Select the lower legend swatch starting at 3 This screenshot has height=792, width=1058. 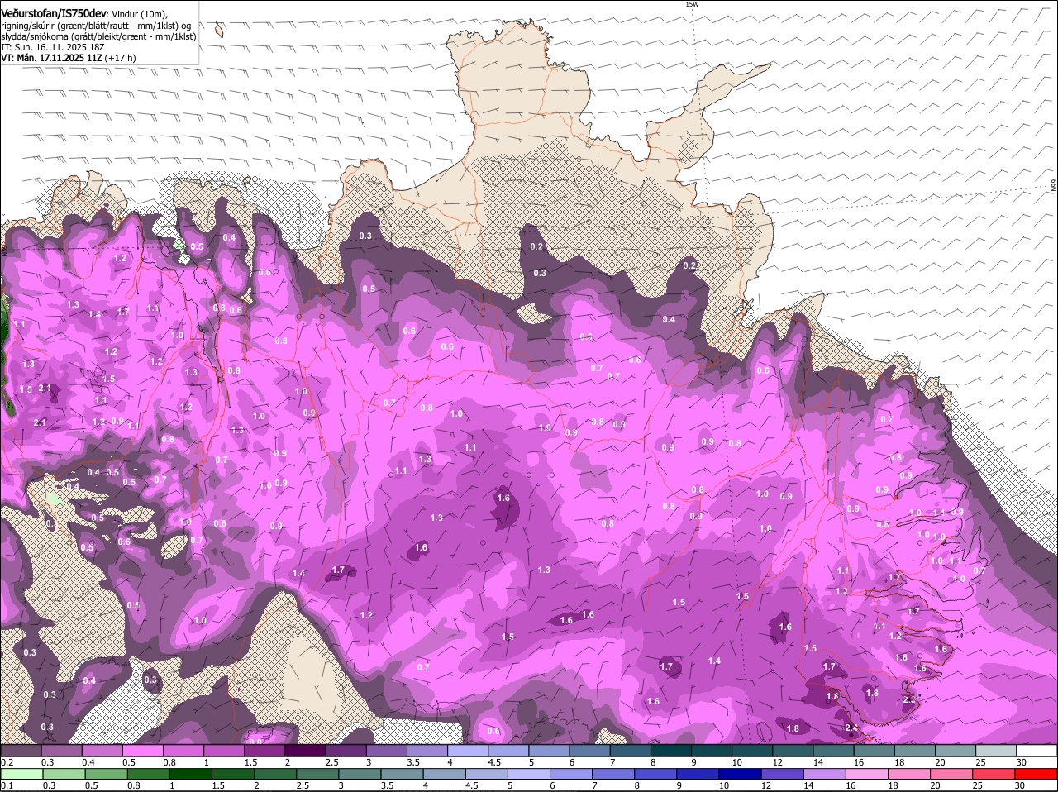point(360,774)
